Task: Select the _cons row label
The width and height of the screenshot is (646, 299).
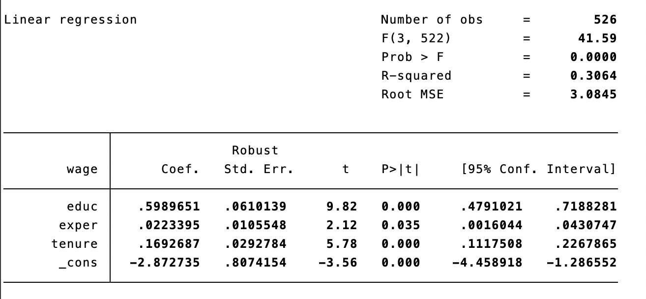Action: point(79,263)
